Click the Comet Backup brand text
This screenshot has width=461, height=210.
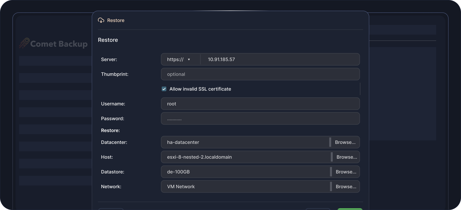click(59, 44)
